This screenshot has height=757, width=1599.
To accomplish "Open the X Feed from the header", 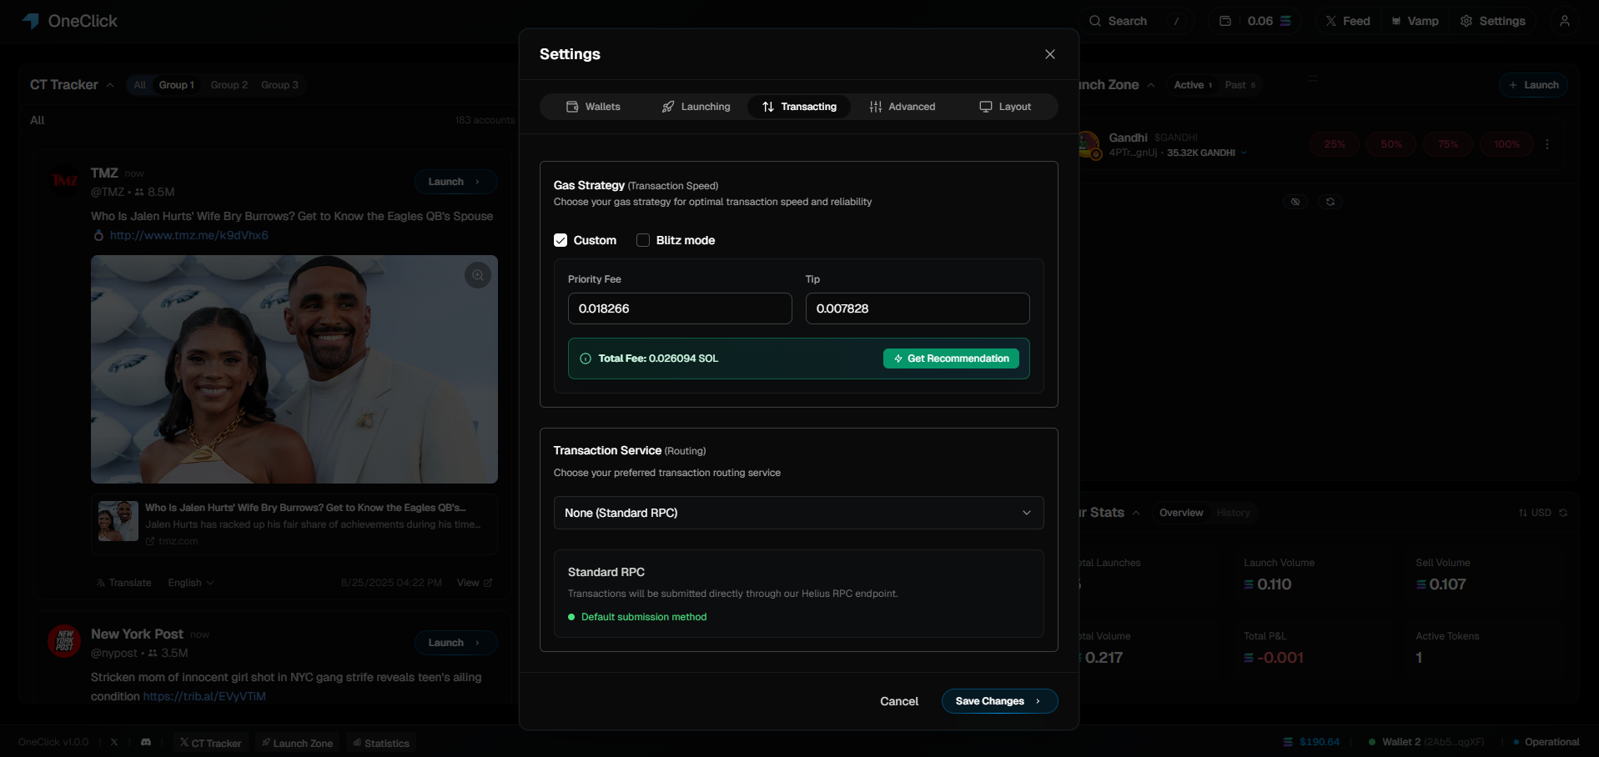I will point(1348,21).
